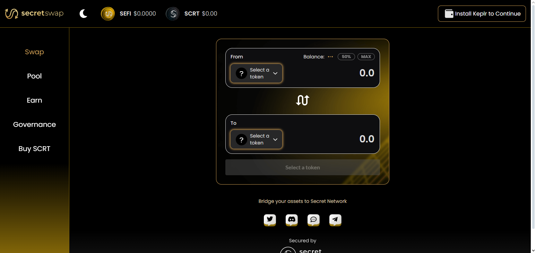
Task: Open the Telegram social link
Action: tap(335, 220)
